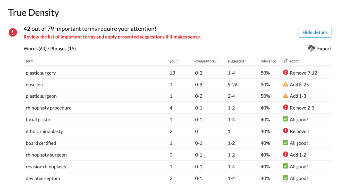The width and height of the screenshot is (340, 189).
Task: Click the Export link text
Action: (324, 49)
